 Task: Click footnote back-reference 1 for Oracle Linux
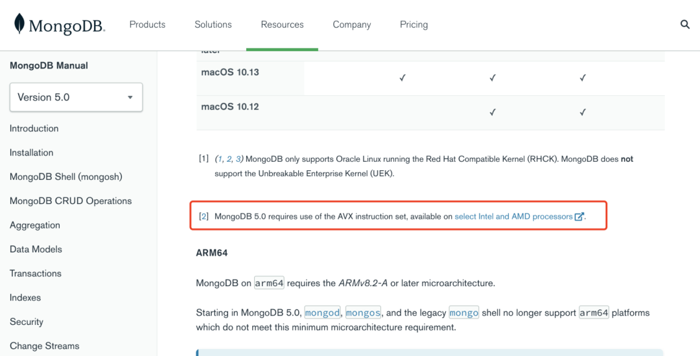(219, 159)
